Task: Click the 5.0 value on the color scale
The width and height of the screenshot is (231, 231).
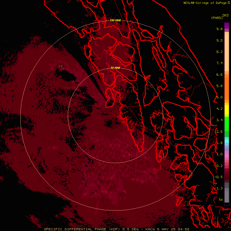Action: [219, 97]
